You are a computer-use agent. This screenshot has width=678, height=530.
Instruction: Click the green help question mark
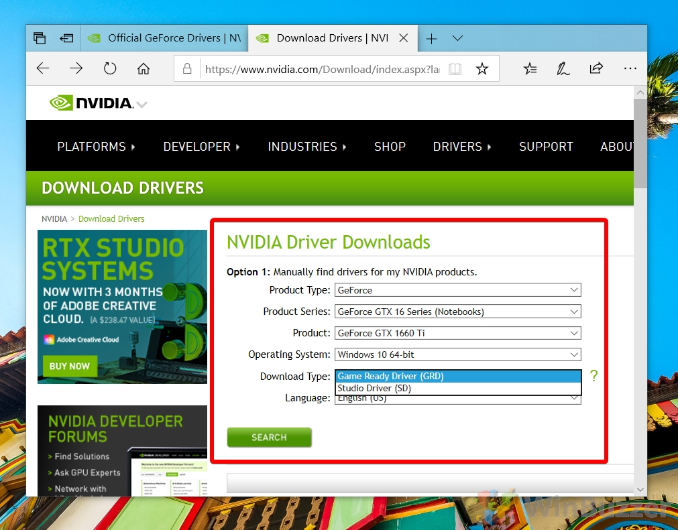point(594,376)
